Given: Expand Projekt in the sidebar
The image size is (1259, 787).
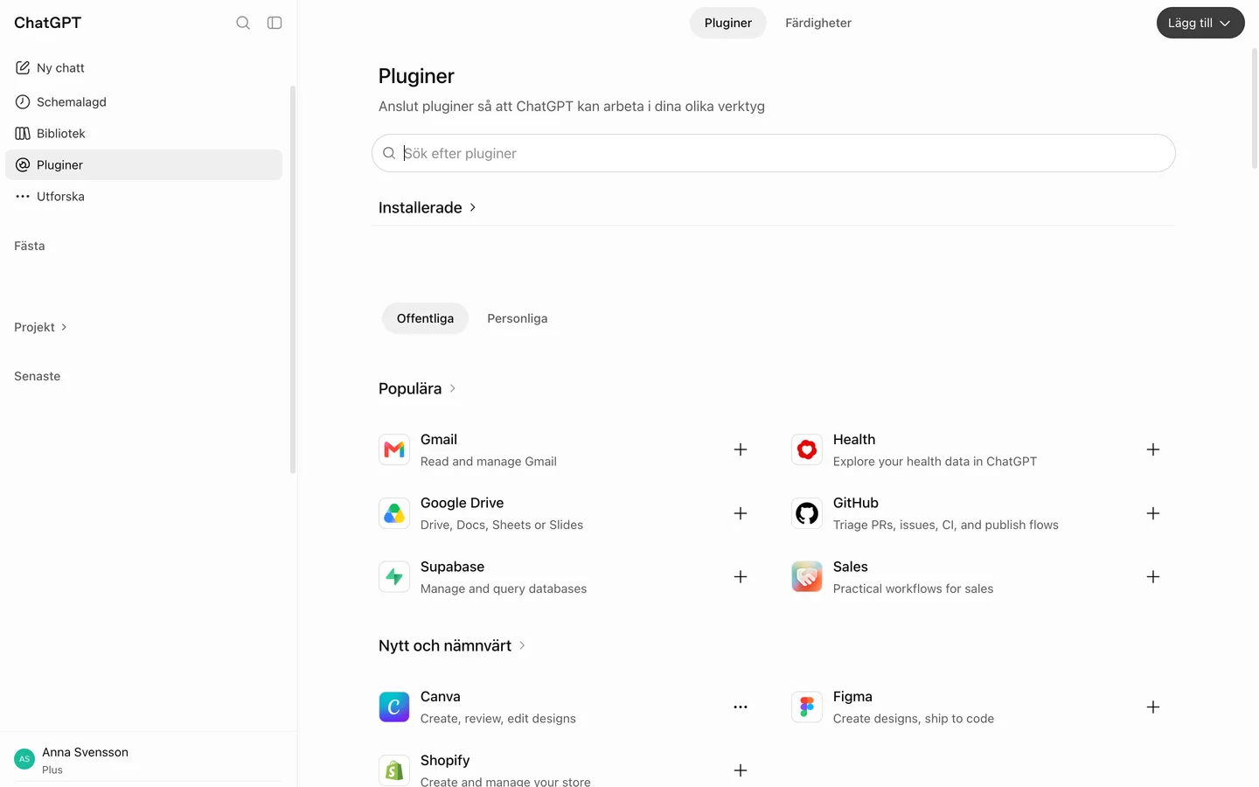Looking at the screenshot, I should coord(41,327).
